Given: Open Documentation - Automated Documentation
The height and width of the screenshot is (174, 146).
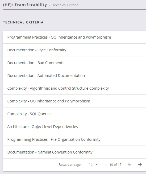Looking at the screenshot, I should point(74,76).
